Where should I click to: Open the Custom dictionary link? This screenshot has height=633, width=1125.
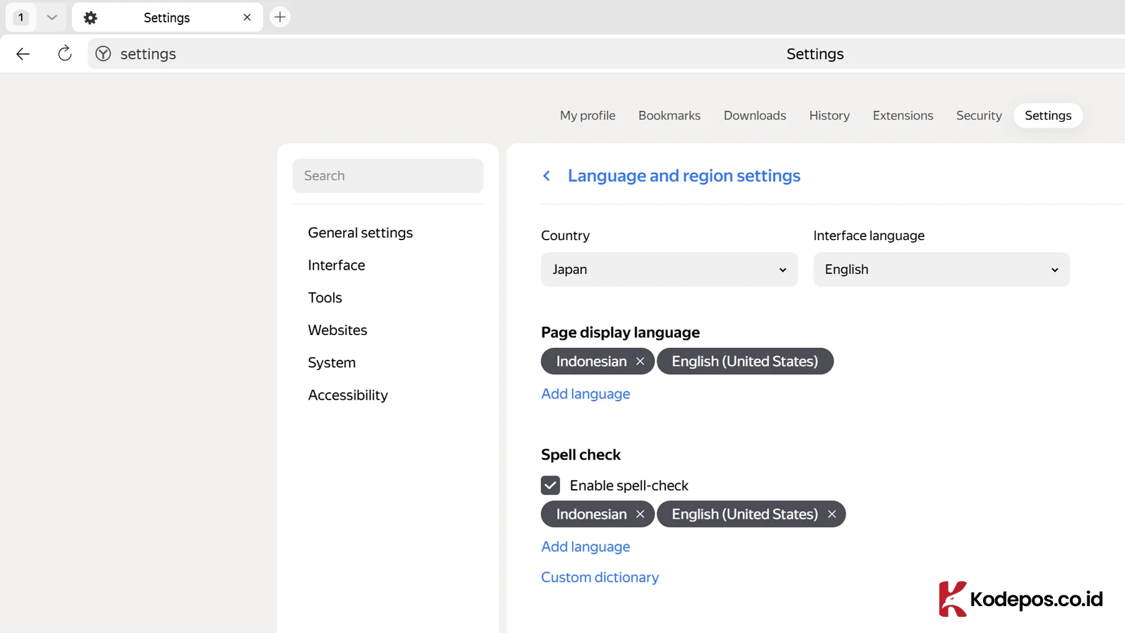tap(600, 577)
